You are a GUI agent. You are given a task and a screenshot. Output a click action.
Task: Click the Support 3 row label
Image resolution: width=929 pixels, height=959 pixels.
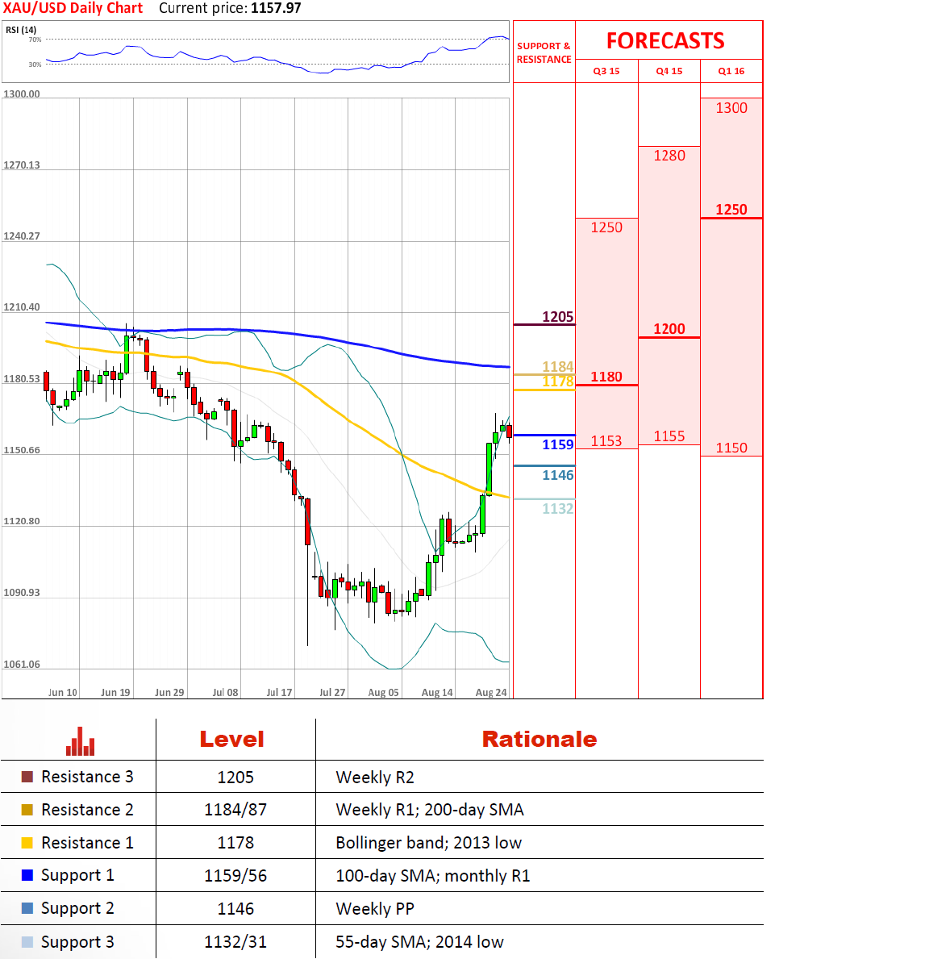click(x=77, y=943)
